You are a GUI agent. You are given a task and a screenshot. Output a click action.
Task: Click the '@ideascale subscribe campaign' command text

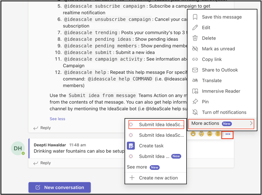click(105, 6)
